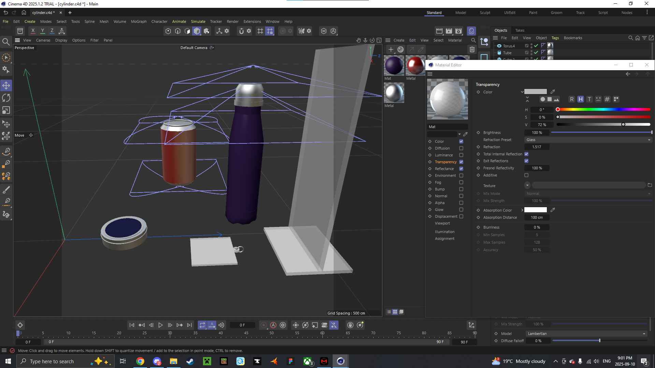Click the Illumination section label
655x368 pixels.
coord(445,231)
